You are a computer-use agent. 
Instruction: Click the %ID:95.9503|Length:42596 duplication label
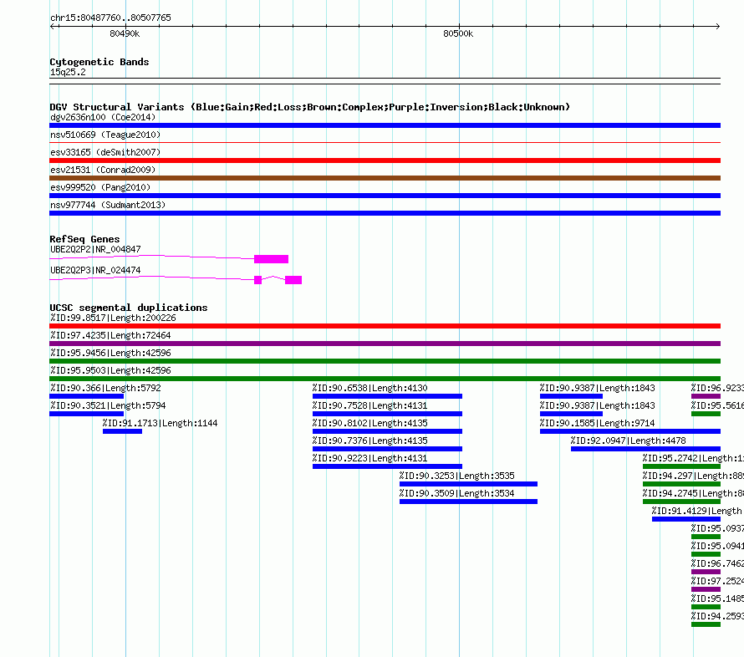(x=110, y=370)
